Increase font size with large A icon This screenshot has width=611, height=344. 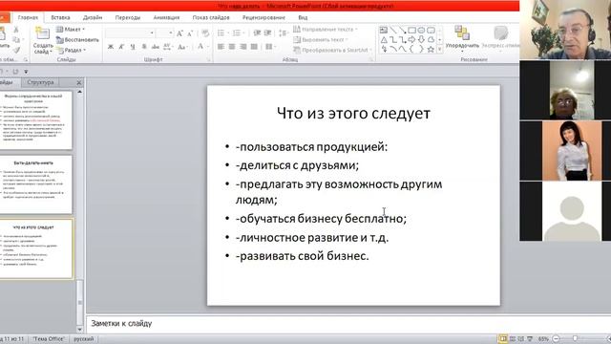click(x=179, y=33)
